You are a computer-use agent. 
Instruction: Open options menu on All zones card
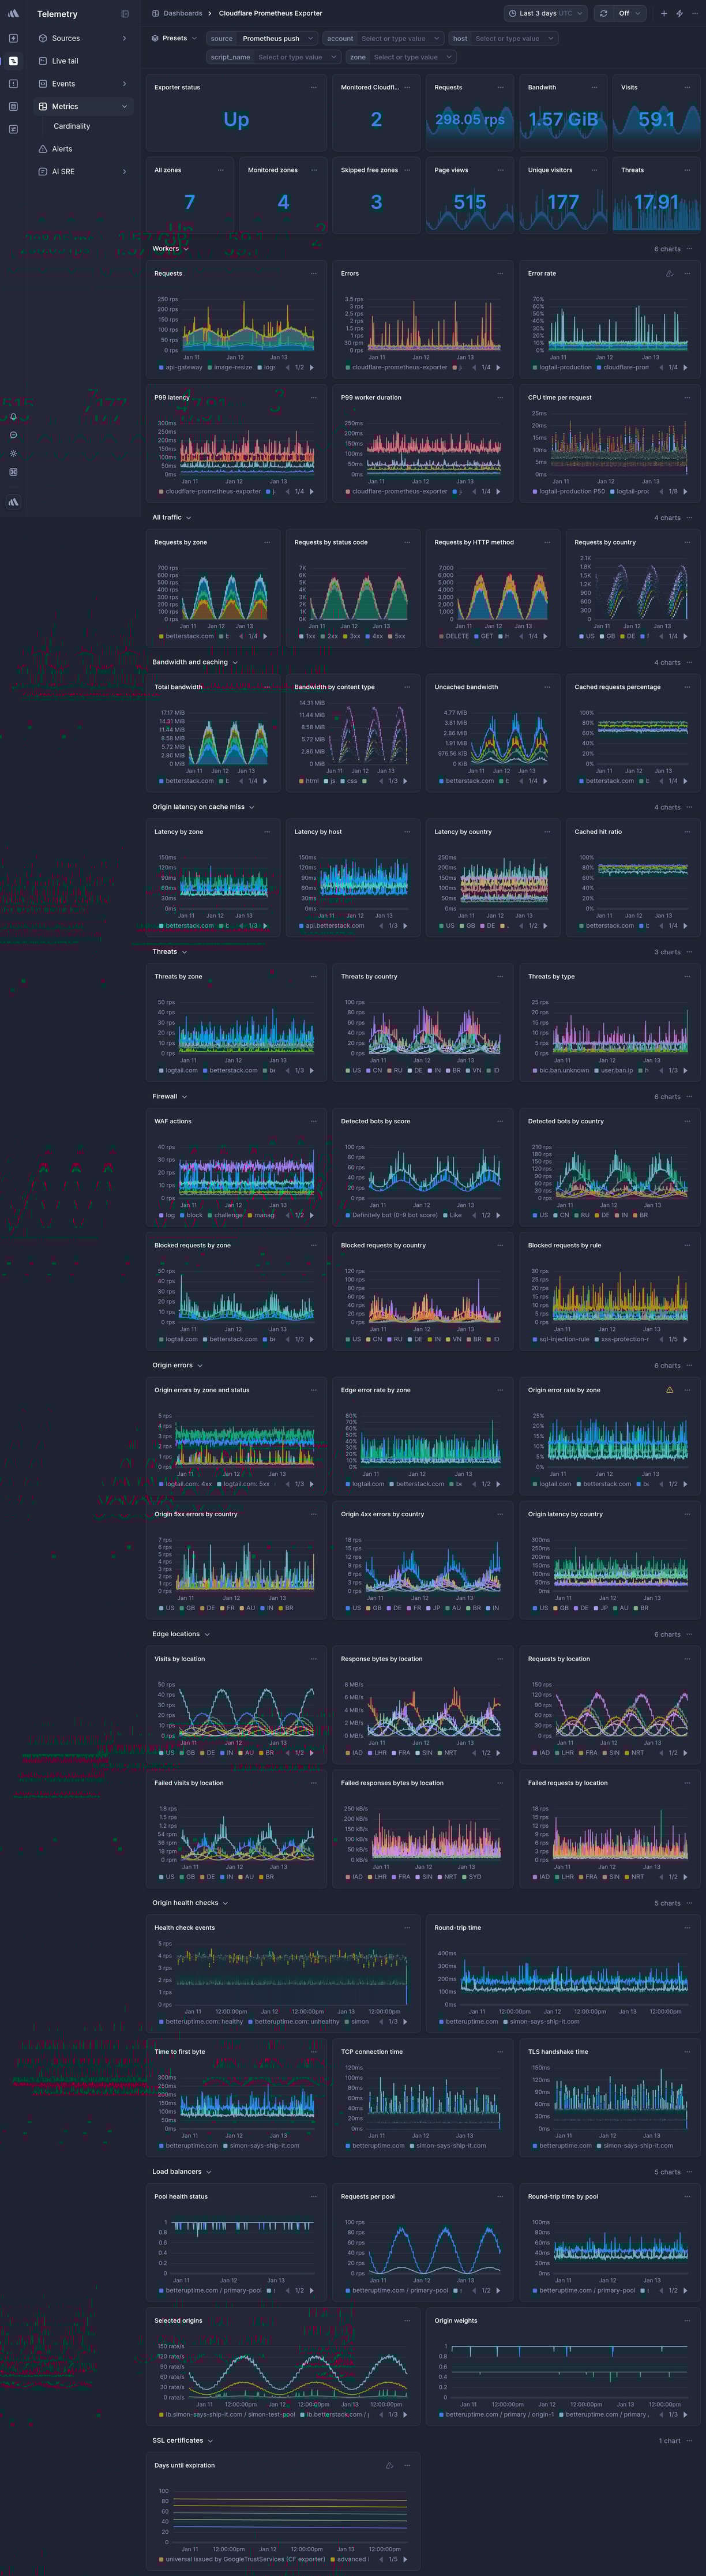[x=220, y=170]
